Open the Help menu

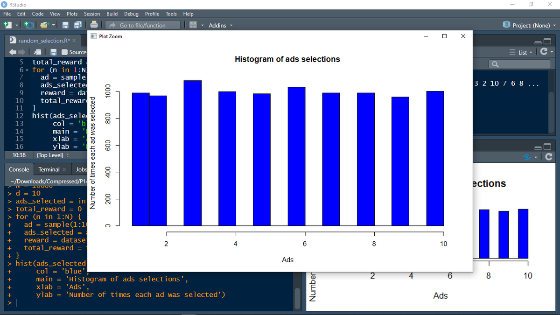pos(188,14)
